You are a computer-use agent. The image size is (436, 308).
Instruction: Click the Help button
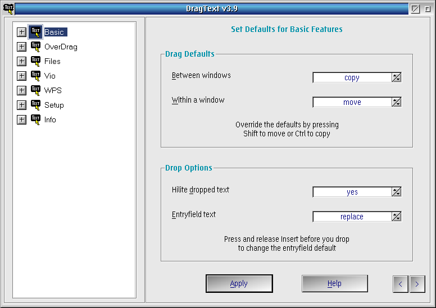(334, 283)
